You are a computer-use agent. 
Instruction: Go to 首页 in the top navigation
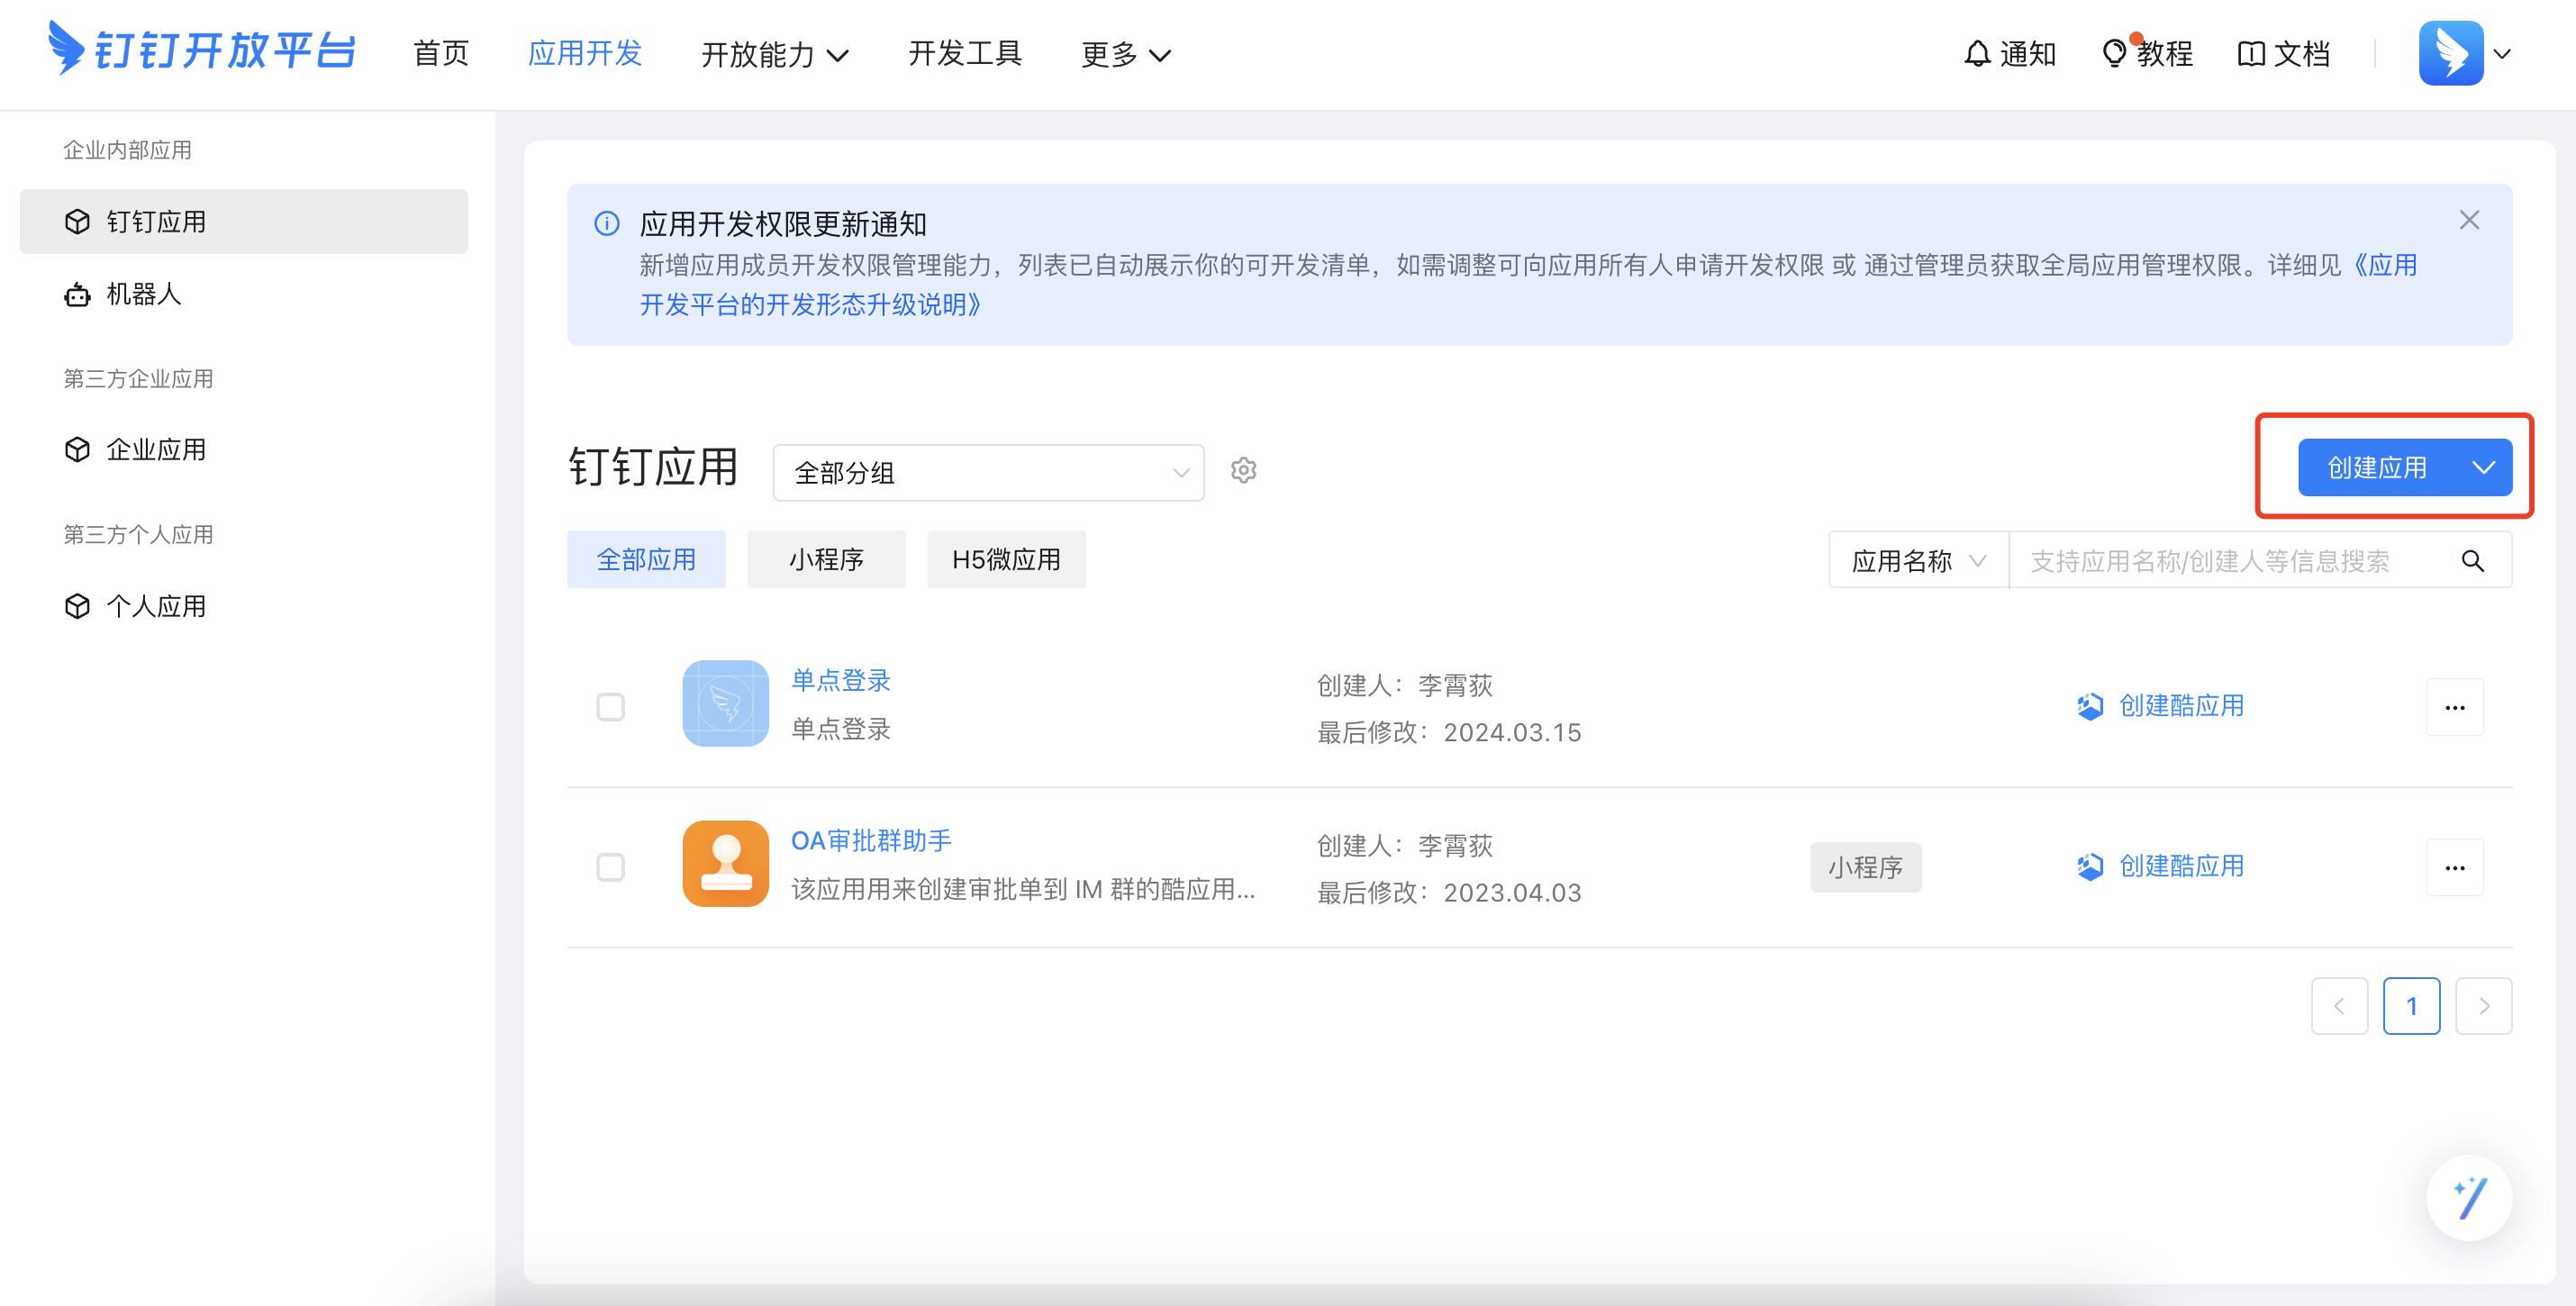tap(441, 53)
